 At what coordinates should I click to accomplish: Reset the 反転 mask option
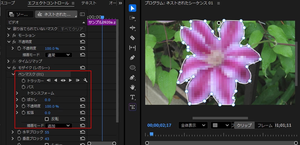pyautogui.click(x=82, y=119)
